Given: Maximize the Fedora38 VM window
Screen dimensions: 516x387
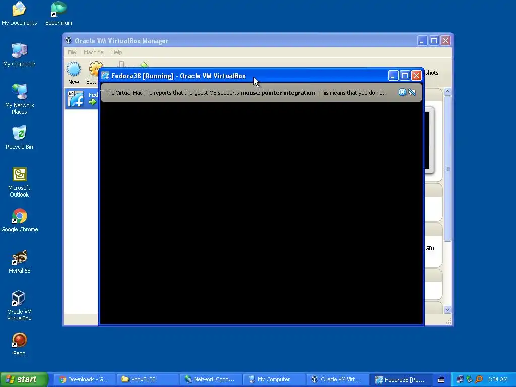Looking at the screenshot, I should [405, 76].
